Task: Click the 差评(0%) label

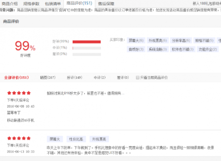Action: pyautogui.click(x=60, y=54)
